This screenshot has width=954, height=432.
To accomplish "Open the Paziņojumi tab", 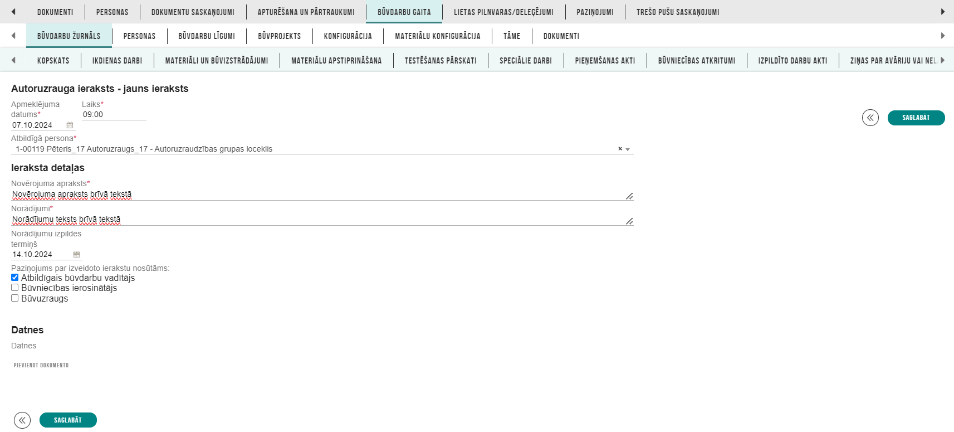I will (595, 12).
